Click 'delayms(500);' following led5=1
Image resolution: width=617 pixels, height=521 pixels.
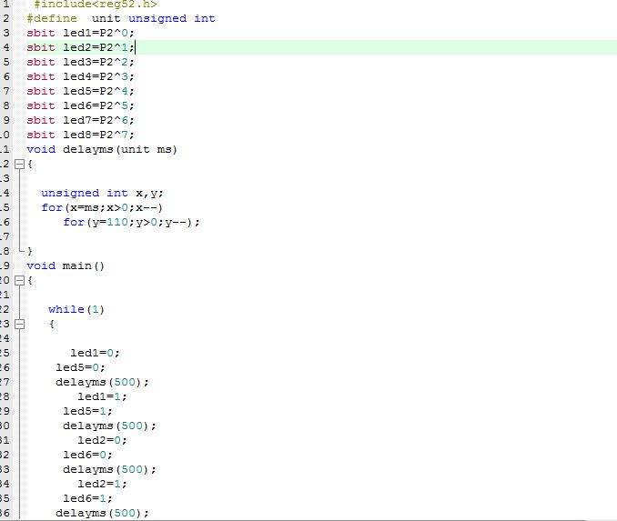coord(109,426)
